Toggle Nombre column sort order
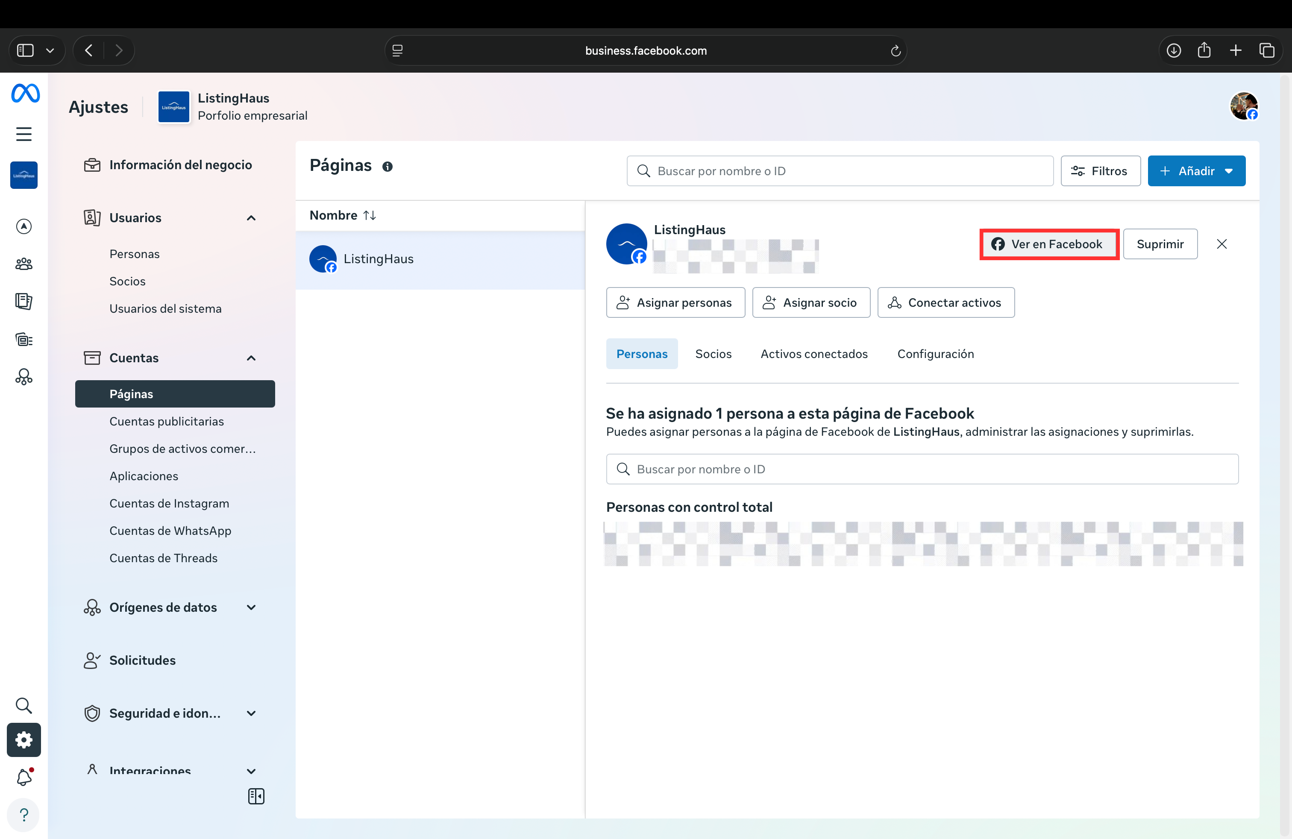Screen dimensions: 1292x839 click(370, 215)
